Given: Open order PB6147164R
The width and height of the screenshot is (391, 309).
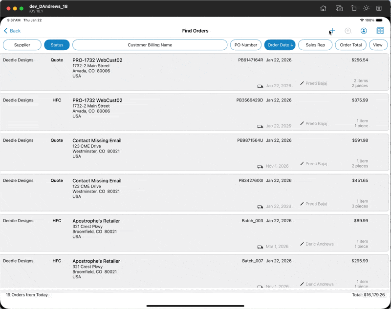Looking at the screenshot, I should 194,72.
